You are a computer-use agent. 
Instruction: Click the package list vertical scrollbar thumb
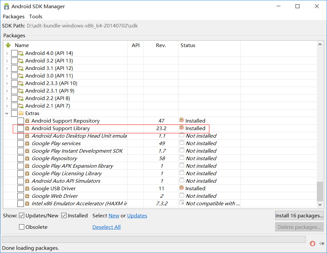pos(320,191)
